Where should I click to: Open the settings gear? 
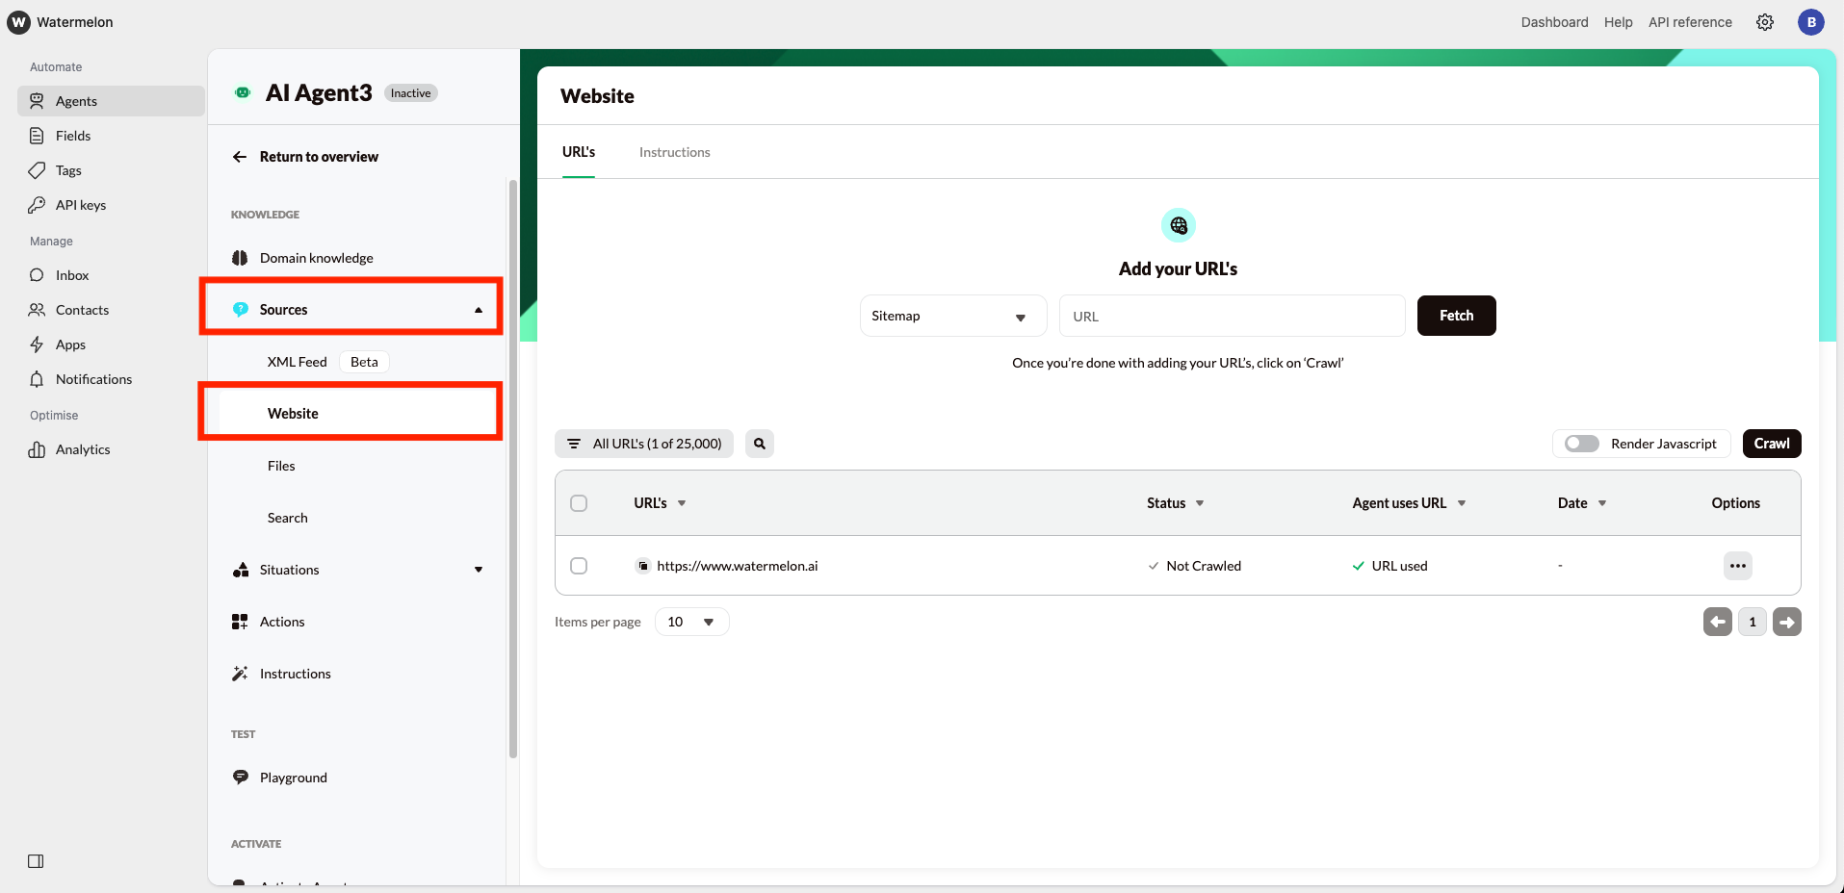(1764, 21)
